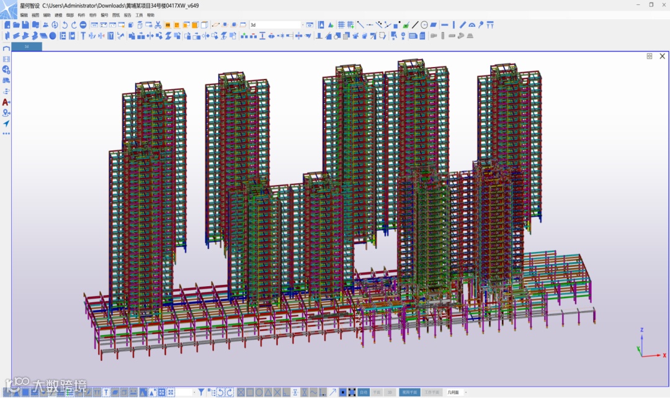Expand the left sidebar three-dots overflow
This screenshot has height=398, width=670.
6,133
